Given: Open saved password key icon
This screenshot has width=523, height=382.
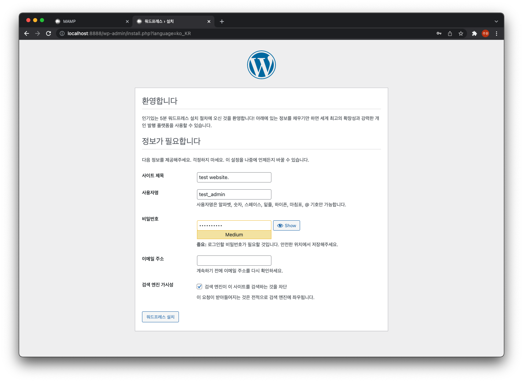Looking at the screenshot, I should click(x=439, y=33).
